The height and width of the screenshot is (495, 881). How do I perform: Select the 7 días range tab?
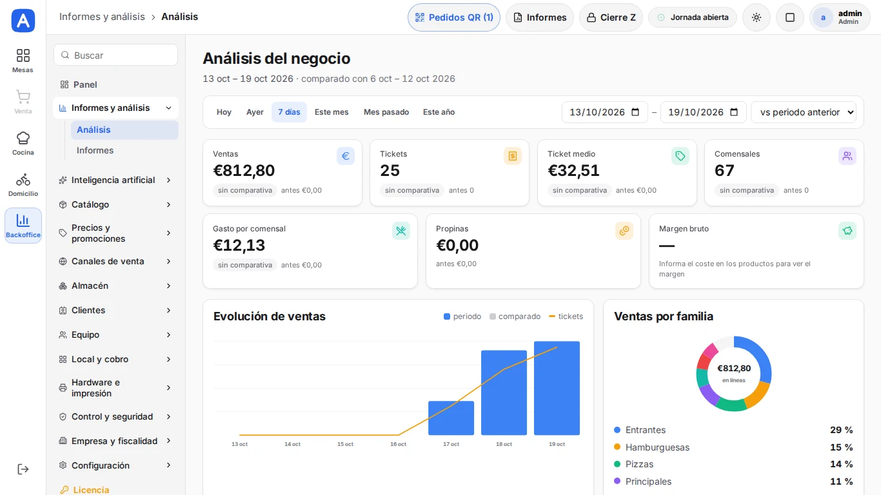289,112
